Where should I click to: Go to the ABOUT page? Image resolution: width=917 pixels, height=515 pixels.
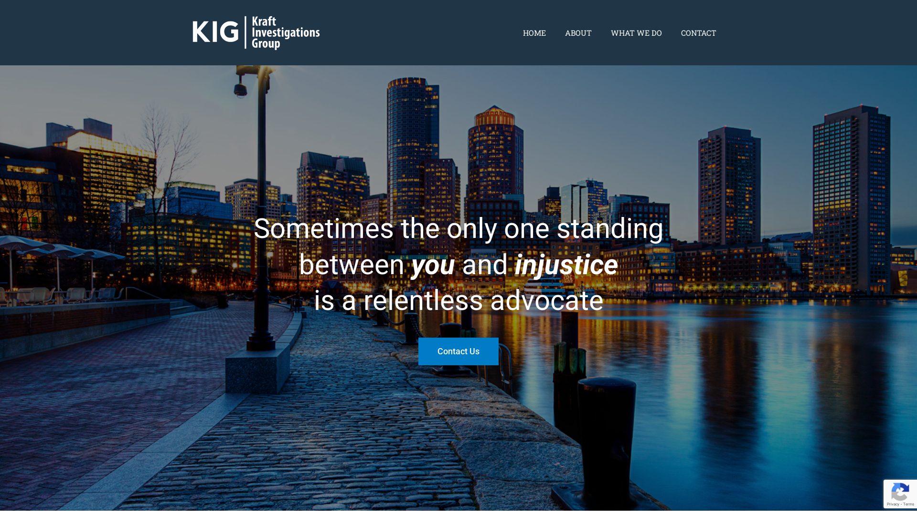pyautogui.click(x=578, y=33)
